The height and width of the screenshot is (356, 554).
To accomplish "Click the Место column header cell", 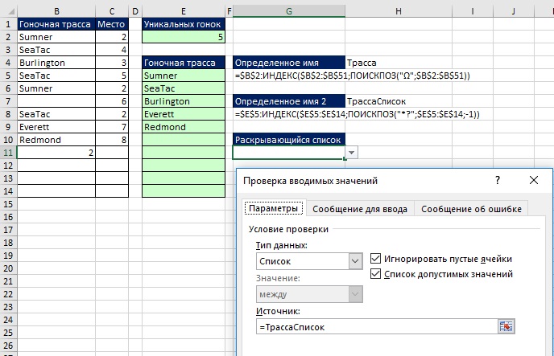I will tap(111, 24).
